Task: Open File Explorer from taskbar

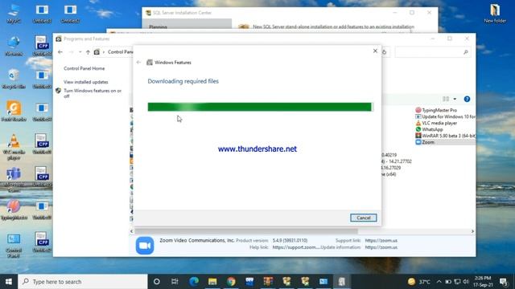Action: click(x=212, y=282)
